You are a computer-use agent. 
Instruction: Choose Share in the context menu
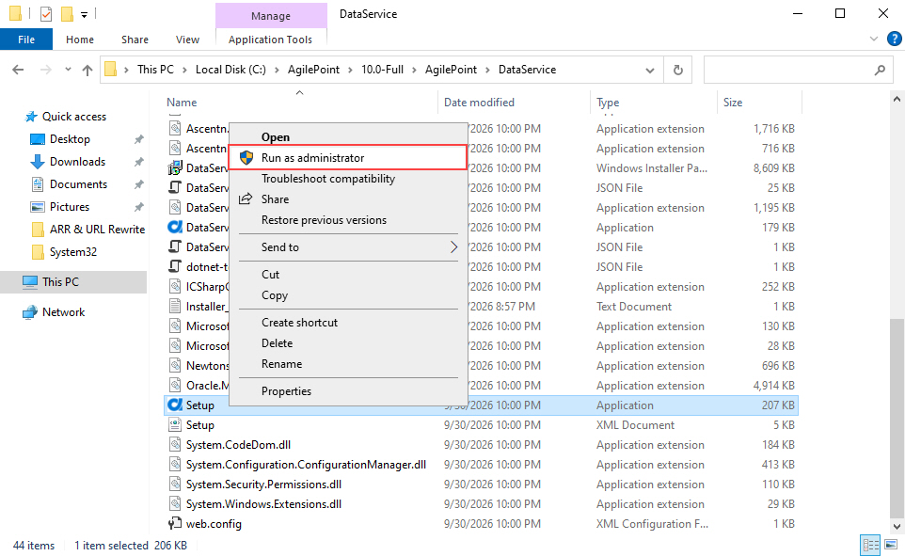347,199
